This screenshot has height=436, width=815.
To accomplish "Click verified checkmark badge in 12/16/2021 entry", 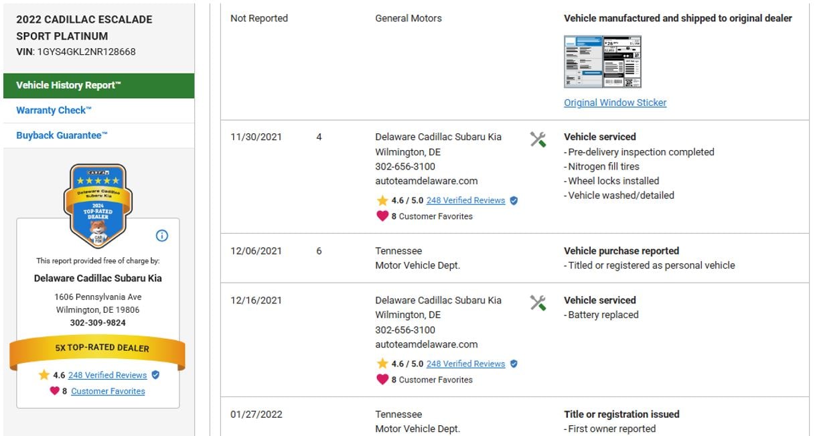I will point(514,364).
